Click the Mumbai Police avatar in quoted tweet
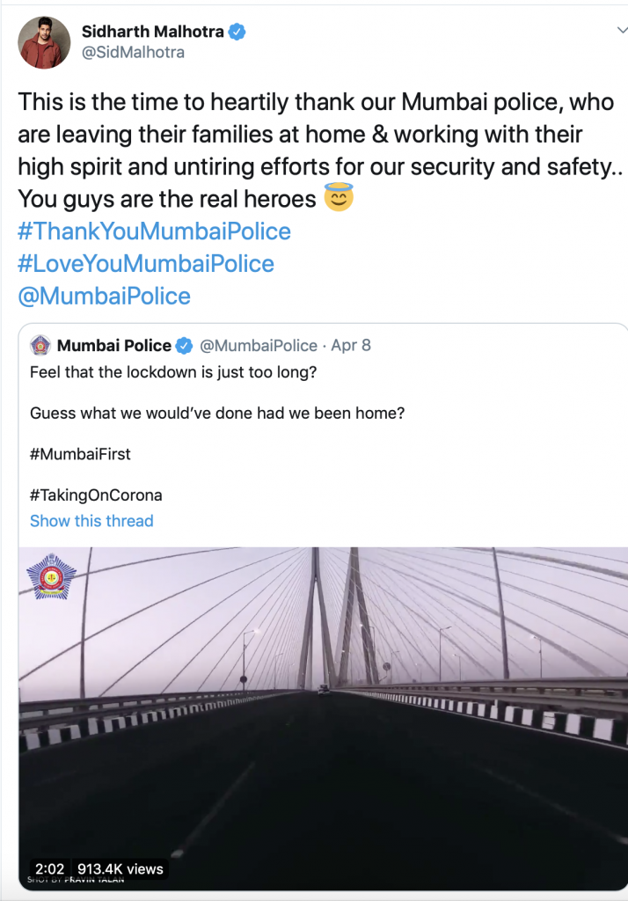 point(40,346)
